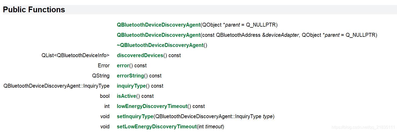Click the italic deviceAdapter parameter name
This screenshot has height=132, width=397.
point(282,35)
